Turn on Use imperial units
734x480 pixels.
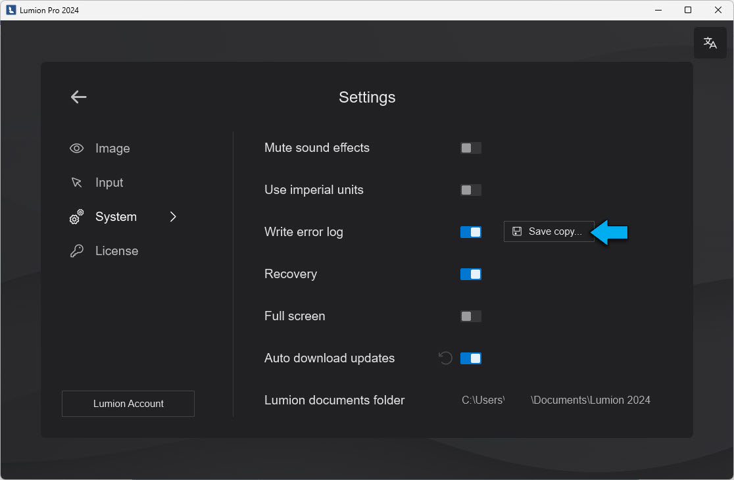click(471, 190)
